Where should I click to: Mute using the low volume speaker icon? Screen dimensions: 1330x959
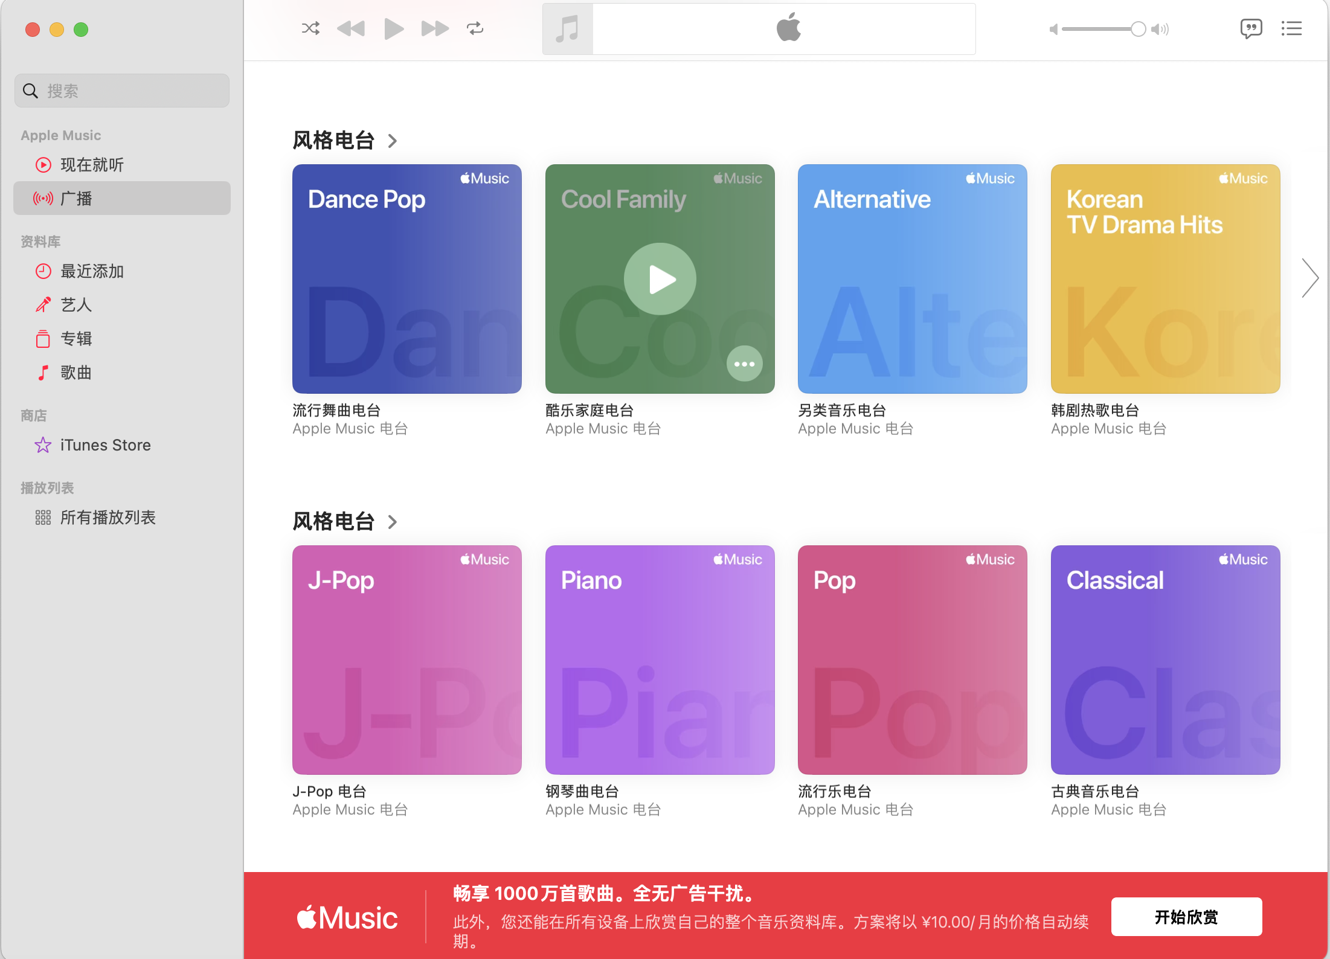click(1053, 29)
